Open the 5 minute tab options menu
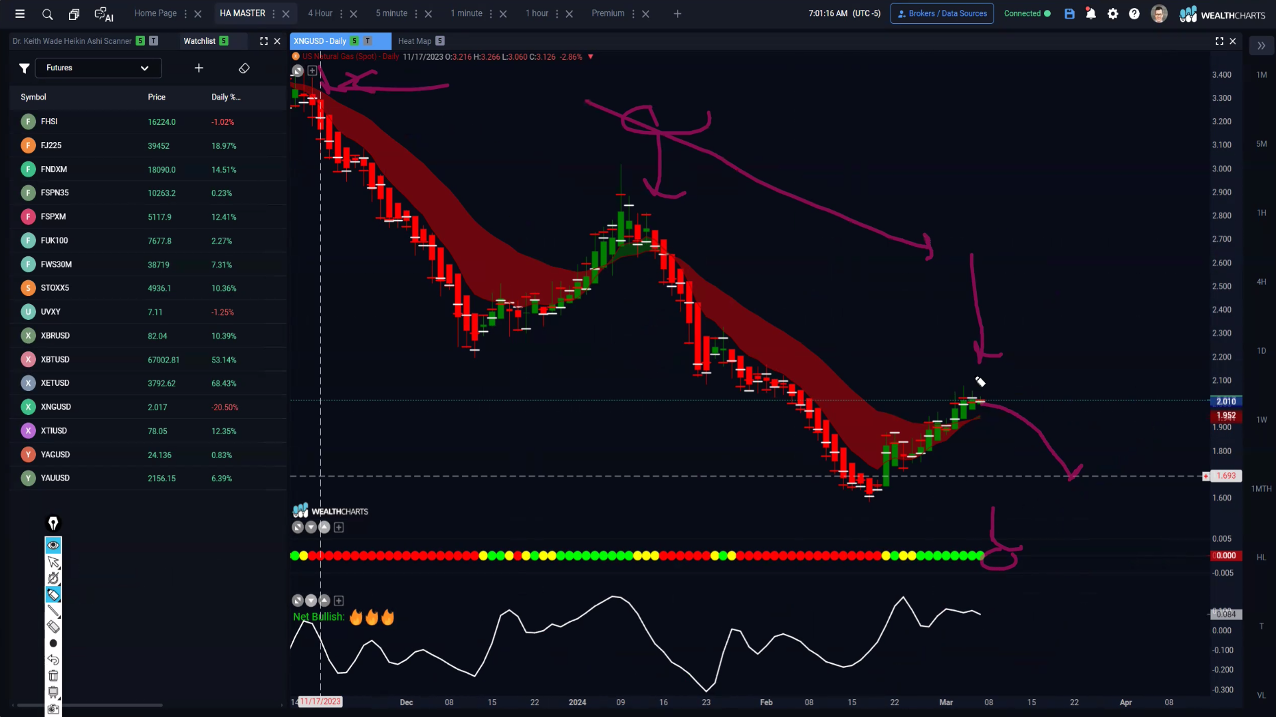 (x=416, y=13)
